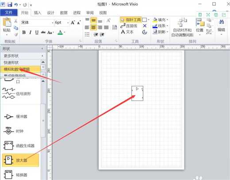Activate the format painter brush
The image size is (230, 180).
(x=16, y=34)
